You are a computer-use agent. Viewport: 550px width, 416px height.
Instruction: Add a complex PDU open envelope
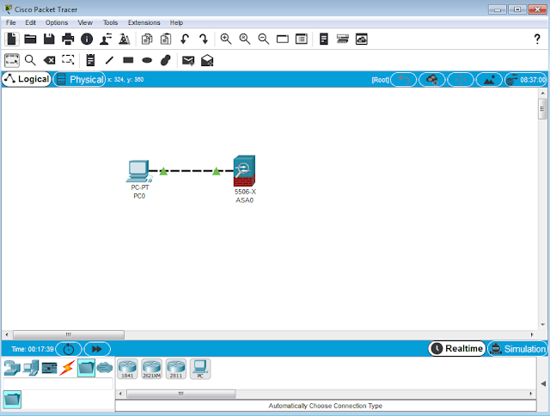207,60
